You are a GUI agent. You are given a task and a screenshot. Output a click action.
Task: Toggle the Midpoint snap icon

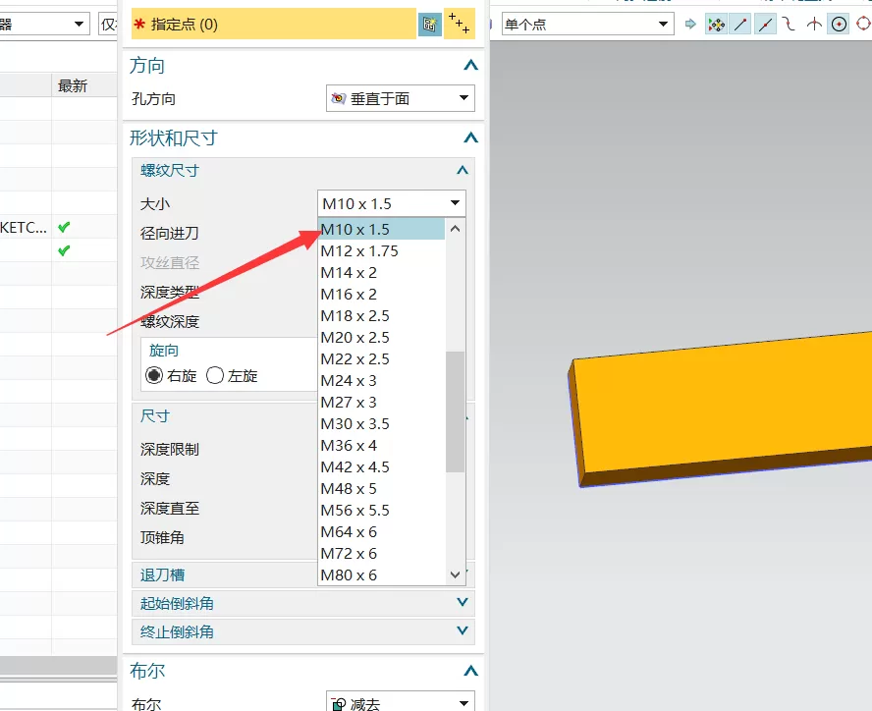coord(765,24)
